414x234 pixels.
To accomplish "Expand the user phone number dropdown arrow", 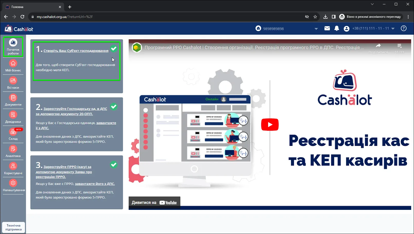I will pyautogui.click(x=393, y=29).
